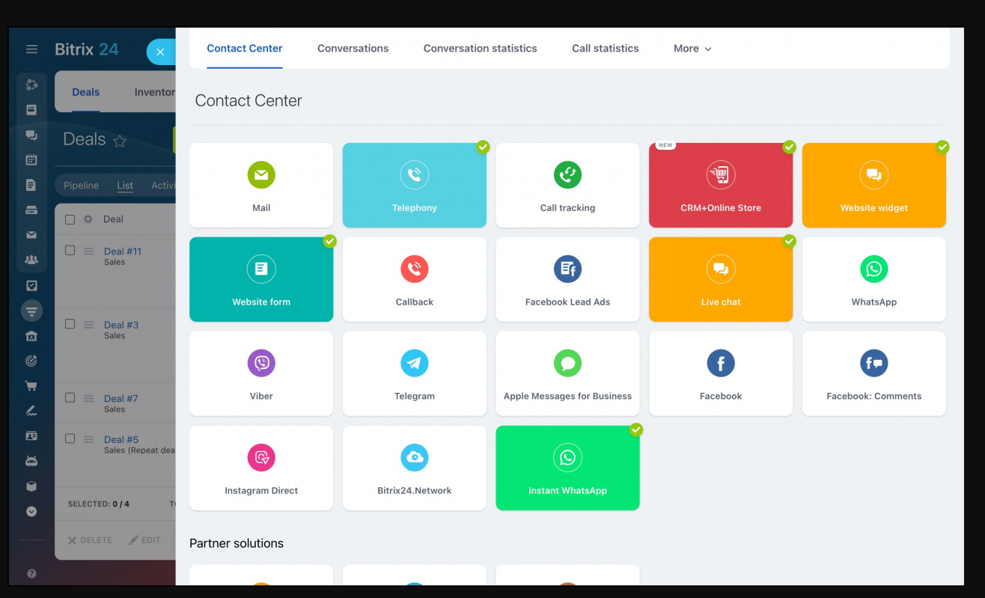Open the Mail channel tile
This screenshot has height=598, width=985.
pos(261,185)
